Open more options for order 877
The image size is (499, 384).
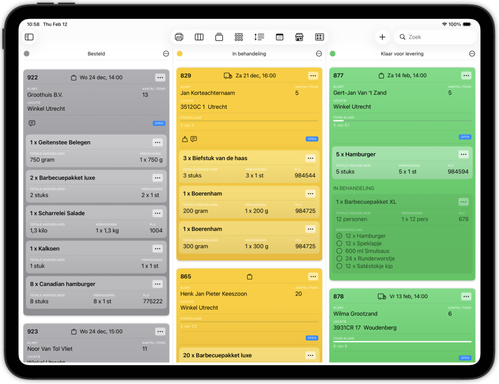(466, 76)
